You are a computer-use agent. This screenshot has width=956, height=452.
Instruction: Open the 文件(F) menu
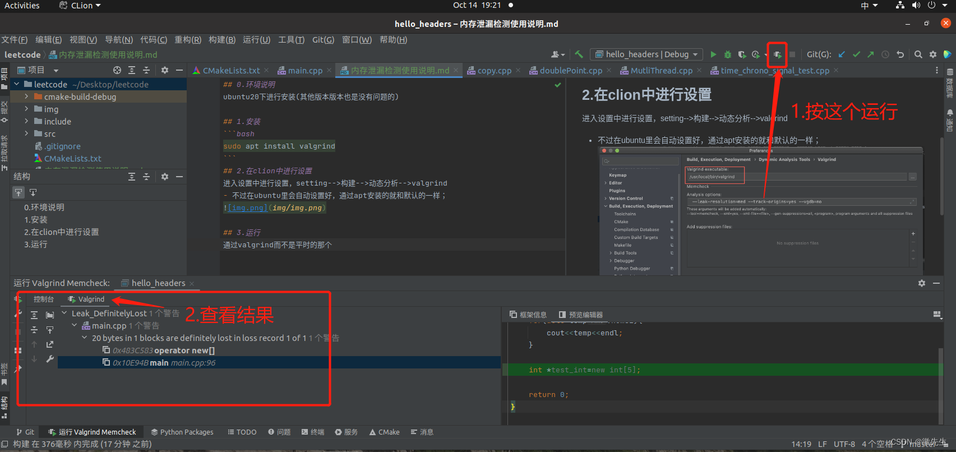coord(14,40)
